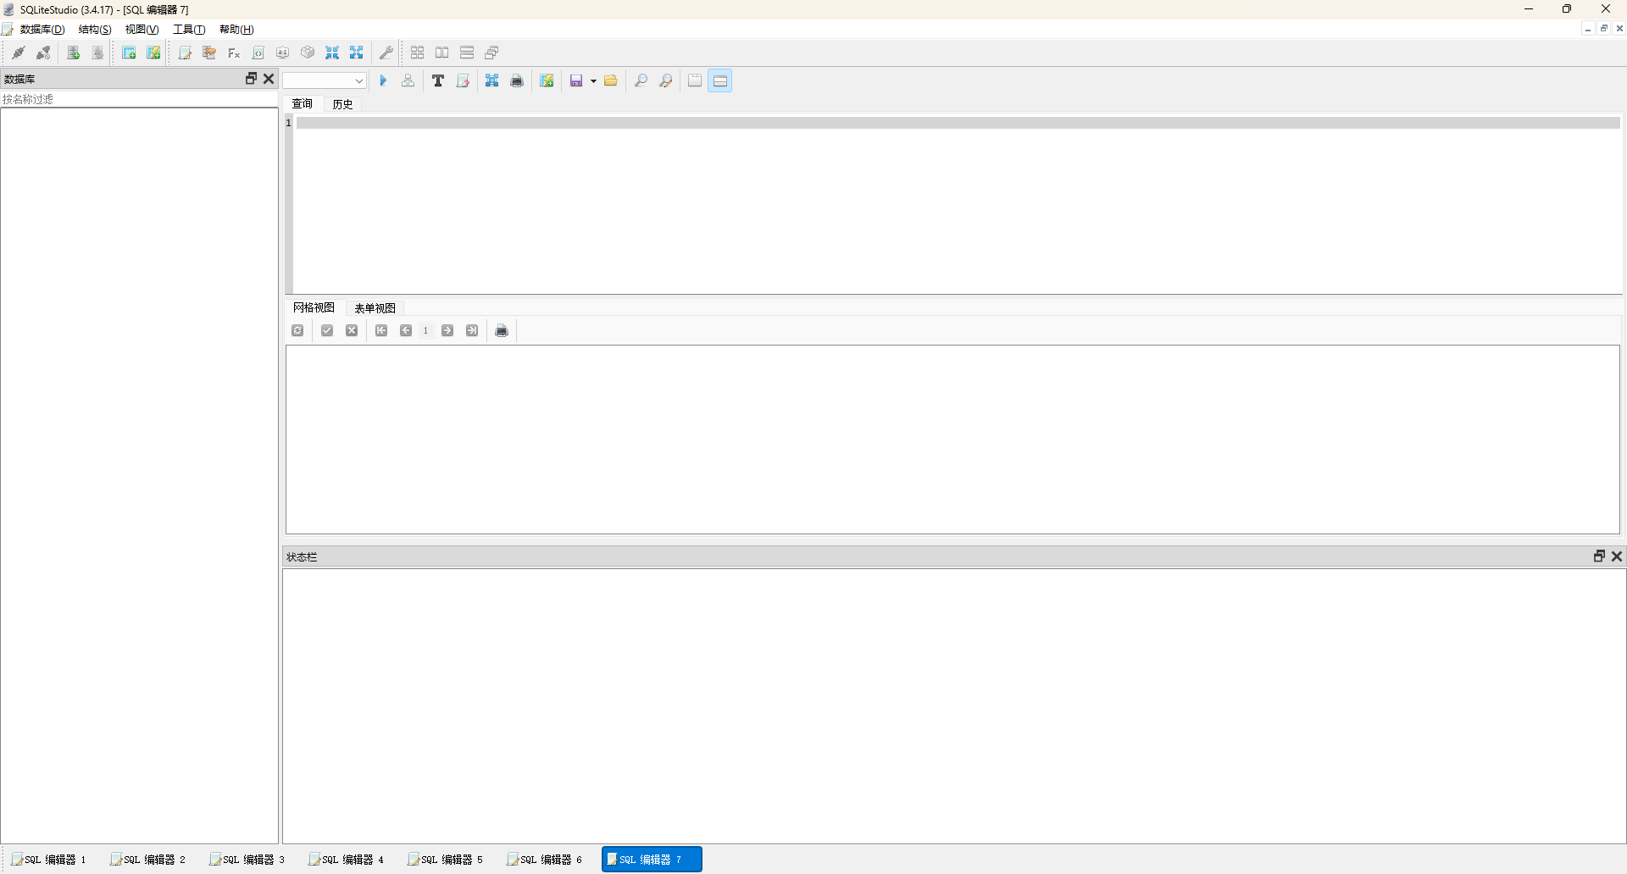
Task: Close the 状态栏 panel
Action: click(1617, 556)
